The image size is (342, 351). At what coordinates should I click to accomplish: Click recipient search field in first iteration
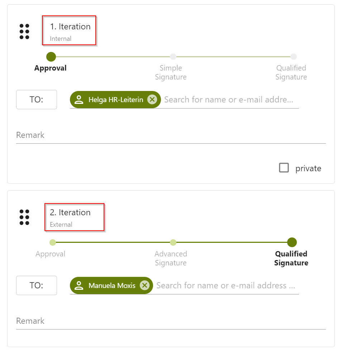(x=229, y=100)
